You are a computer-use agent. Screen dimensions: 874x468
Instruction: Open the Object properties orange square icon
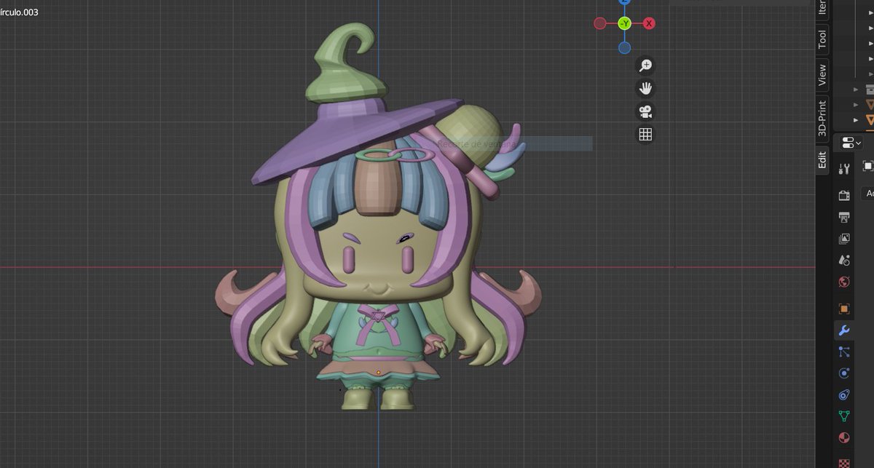pyautogui.click(x=844, y=309)
